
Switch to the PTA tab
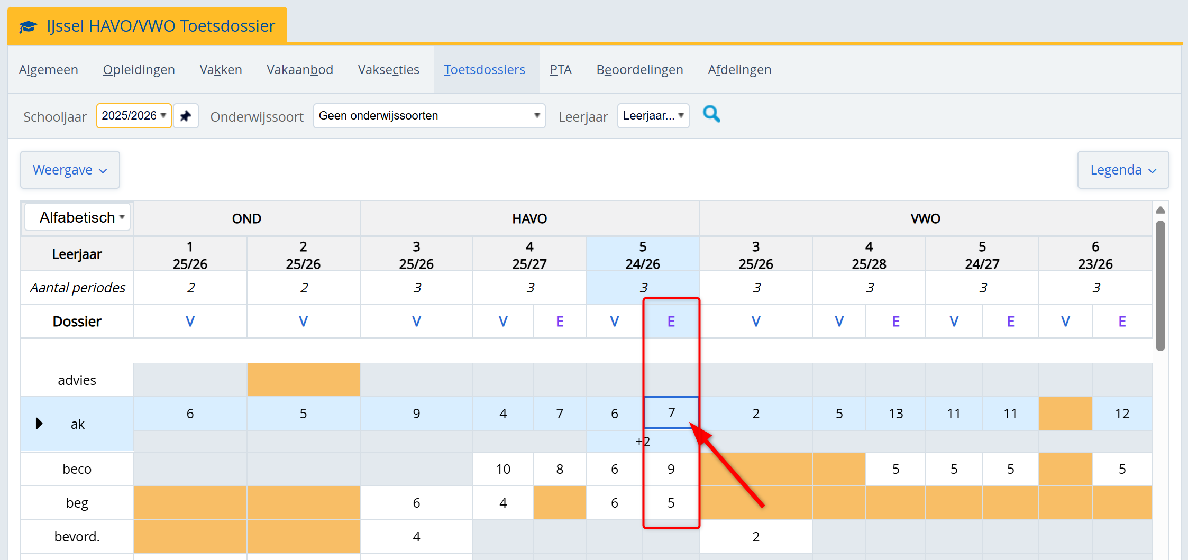[x=560, y=70]
